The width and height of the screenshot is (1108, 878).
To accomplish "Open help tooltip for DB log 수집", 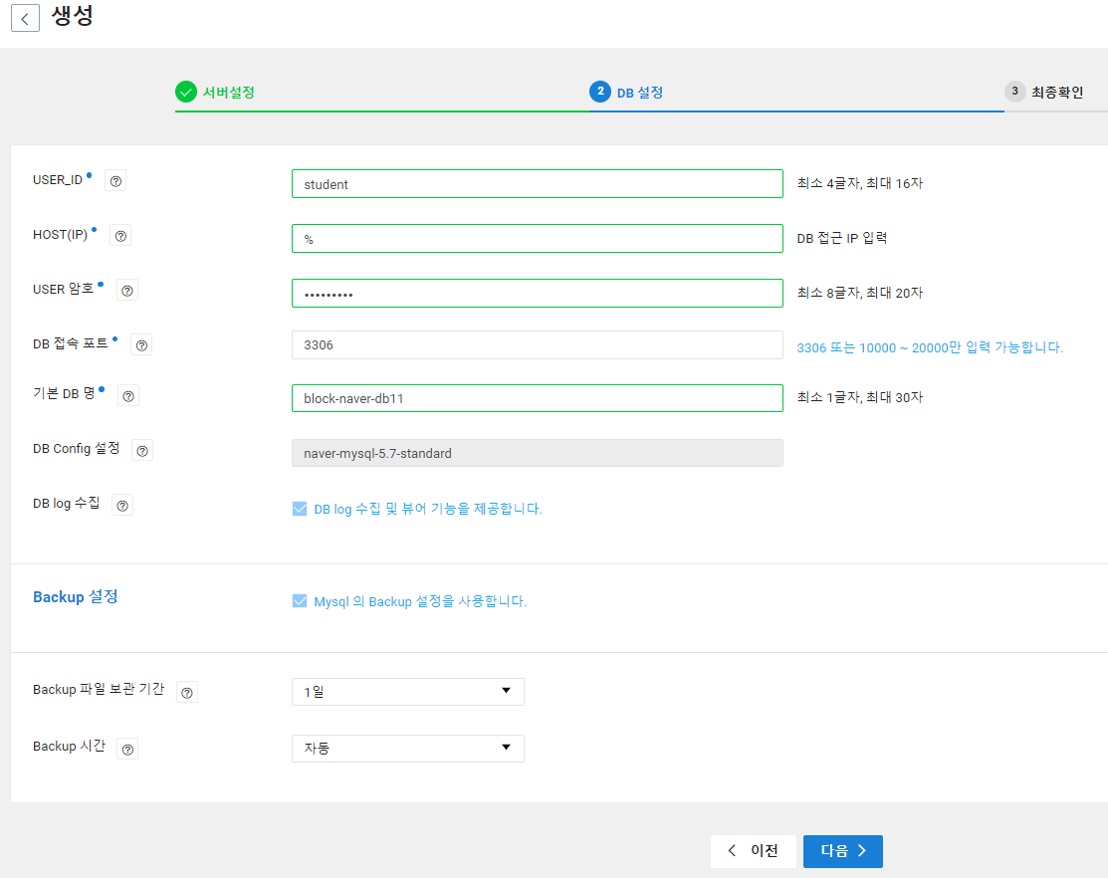I will point(121,505).
